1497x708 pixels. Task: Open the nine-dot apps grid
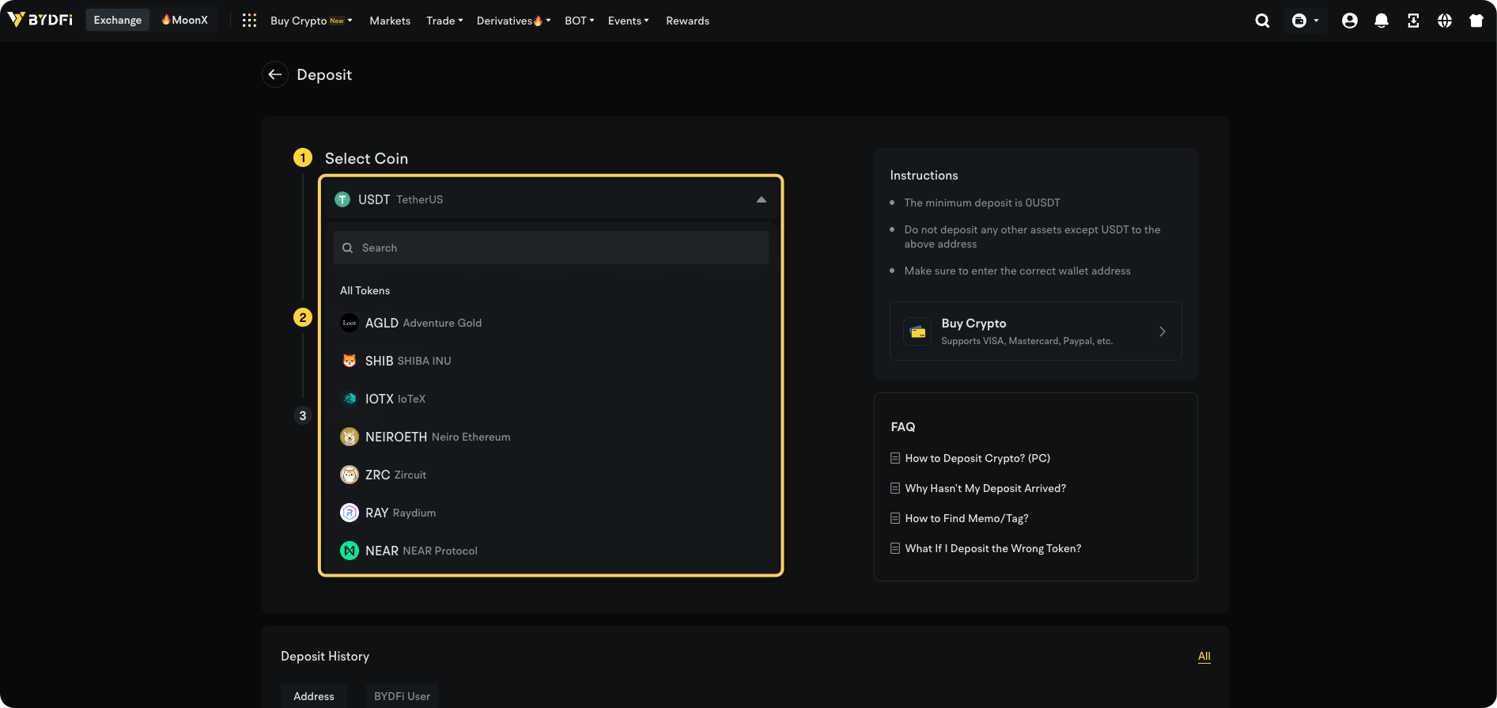(249, 21)
